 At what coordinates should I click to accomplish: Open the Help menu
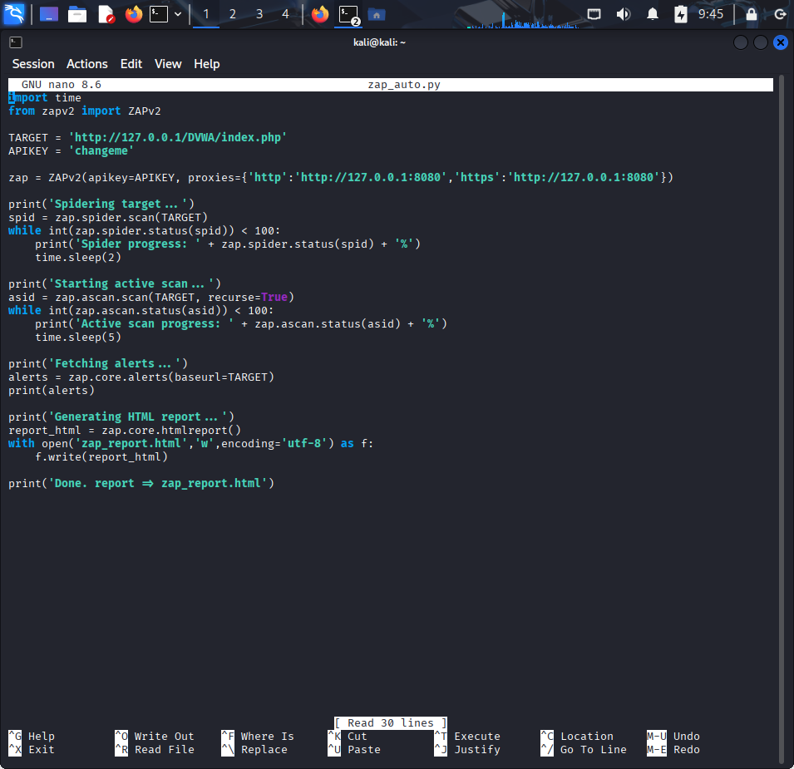[206, 64]
